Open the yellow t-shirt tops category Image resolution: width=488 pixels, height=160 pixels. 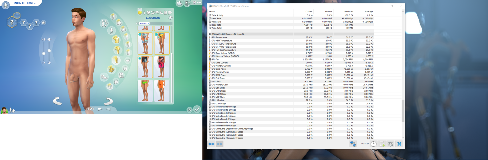(116, 39)
